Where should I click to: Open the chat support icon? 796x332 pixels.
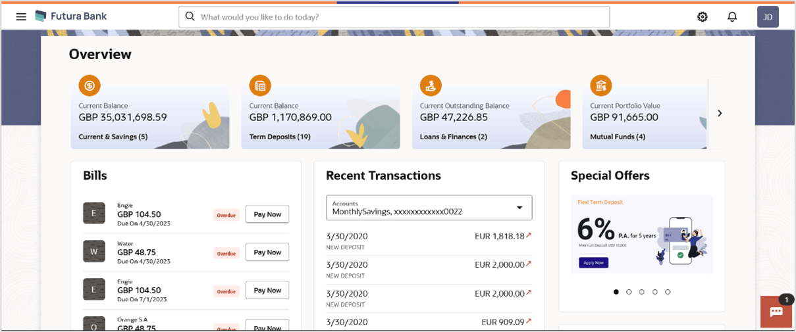click(x=776, y=312)
